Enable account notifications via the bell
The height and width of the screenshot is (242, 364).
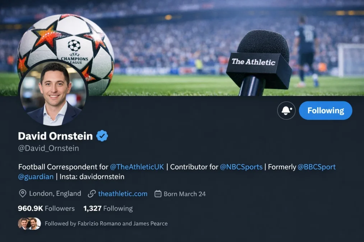[x=286, y=110]
